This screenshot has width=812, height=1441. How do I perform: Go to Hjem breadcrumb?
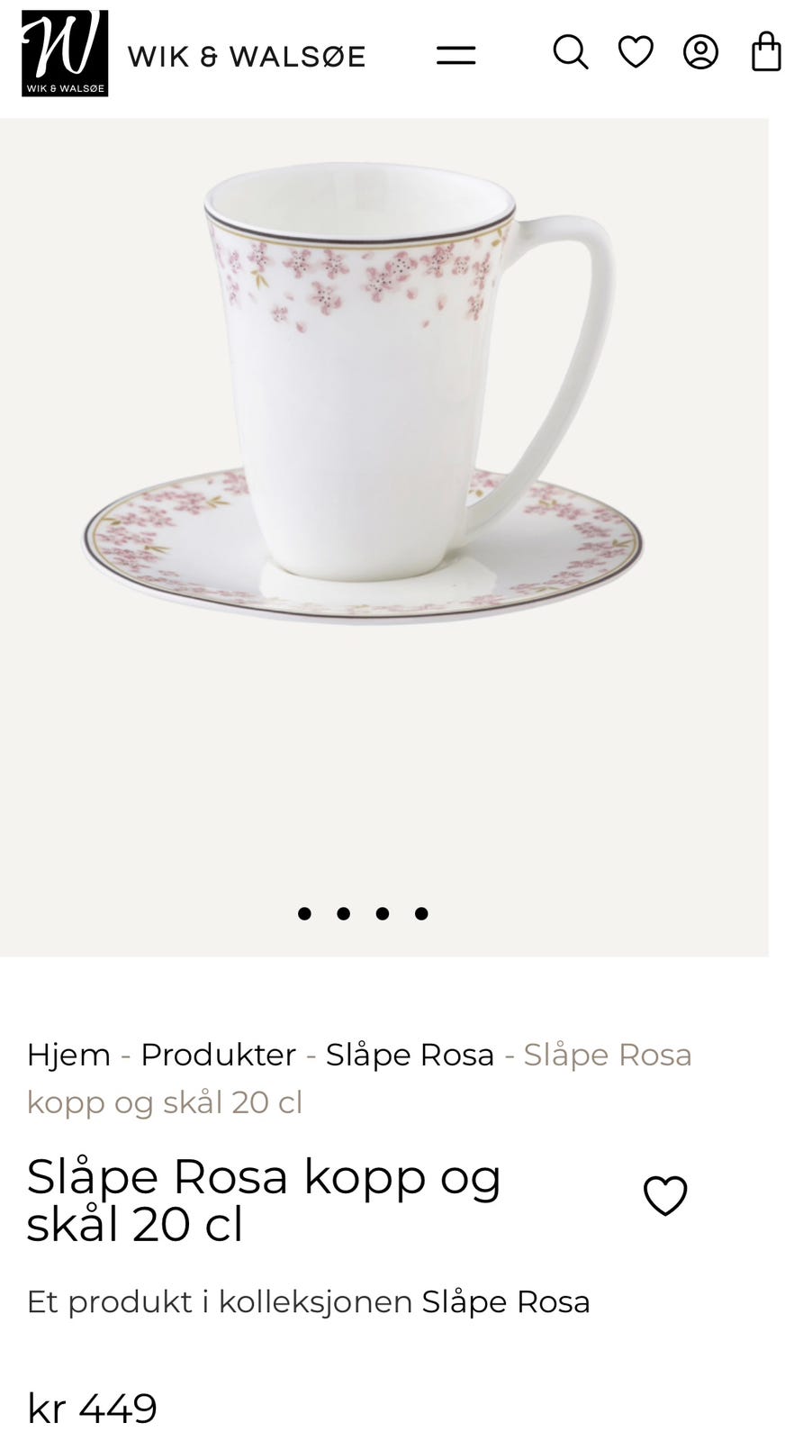(68, 1054)
